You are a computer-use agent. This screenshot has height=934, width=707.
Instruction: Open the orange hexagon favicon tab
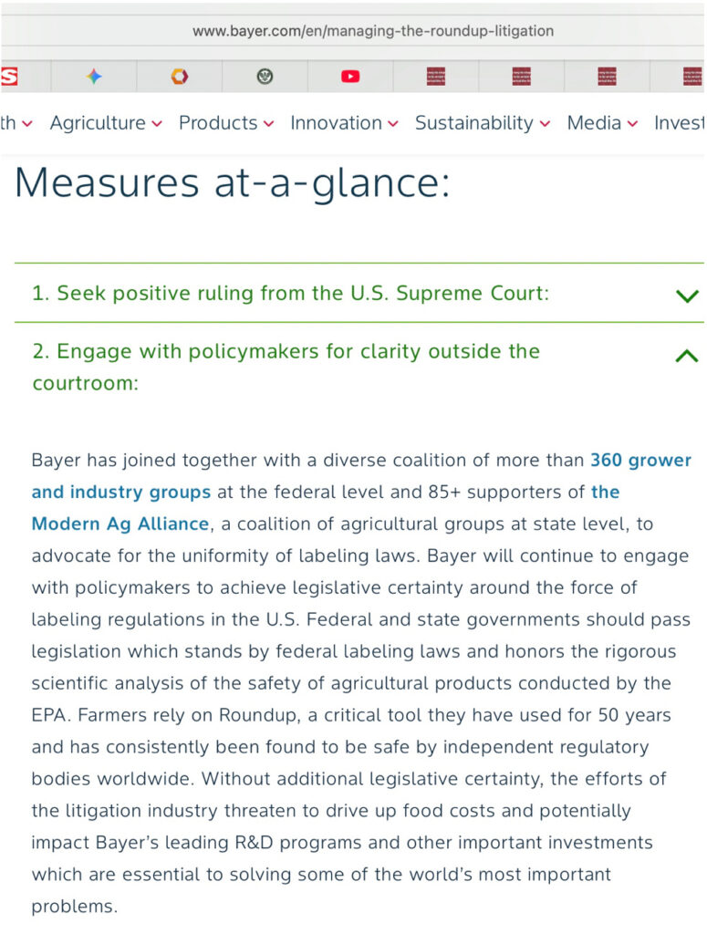180,77
